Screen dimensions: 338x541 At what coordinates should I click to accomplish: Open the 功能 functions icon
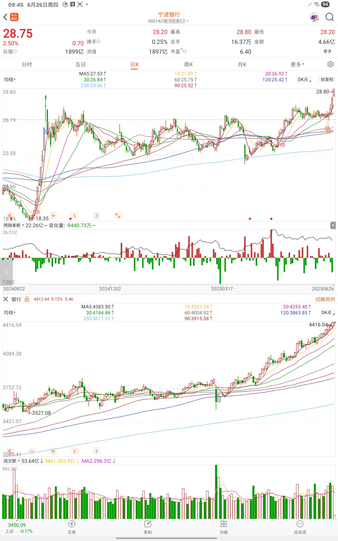[224, 527]
